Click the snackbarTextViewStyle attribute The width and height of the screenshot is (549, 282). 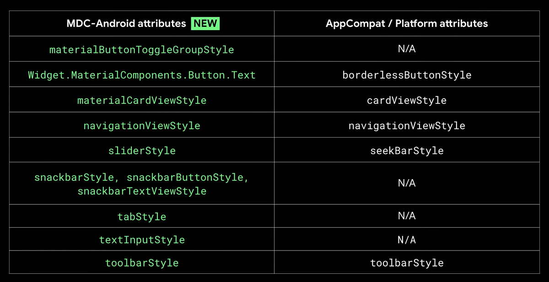(x=142, y=191)
